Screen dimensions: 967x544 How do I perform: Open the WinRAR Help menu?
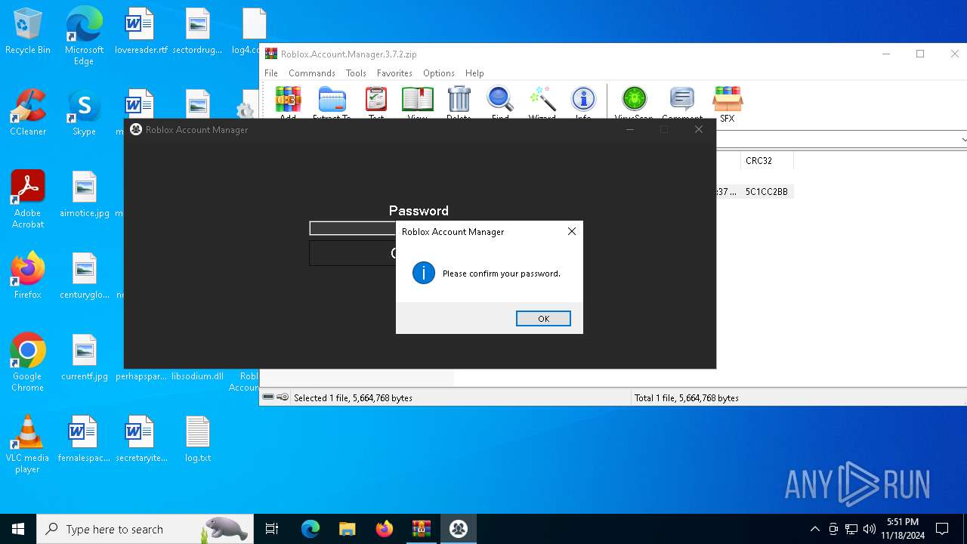tap(474, 73)
